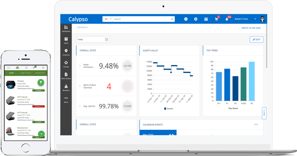Open Work Orders in the sidebar
The width and height of the screenshot is (297, 156).
[66, 76]
